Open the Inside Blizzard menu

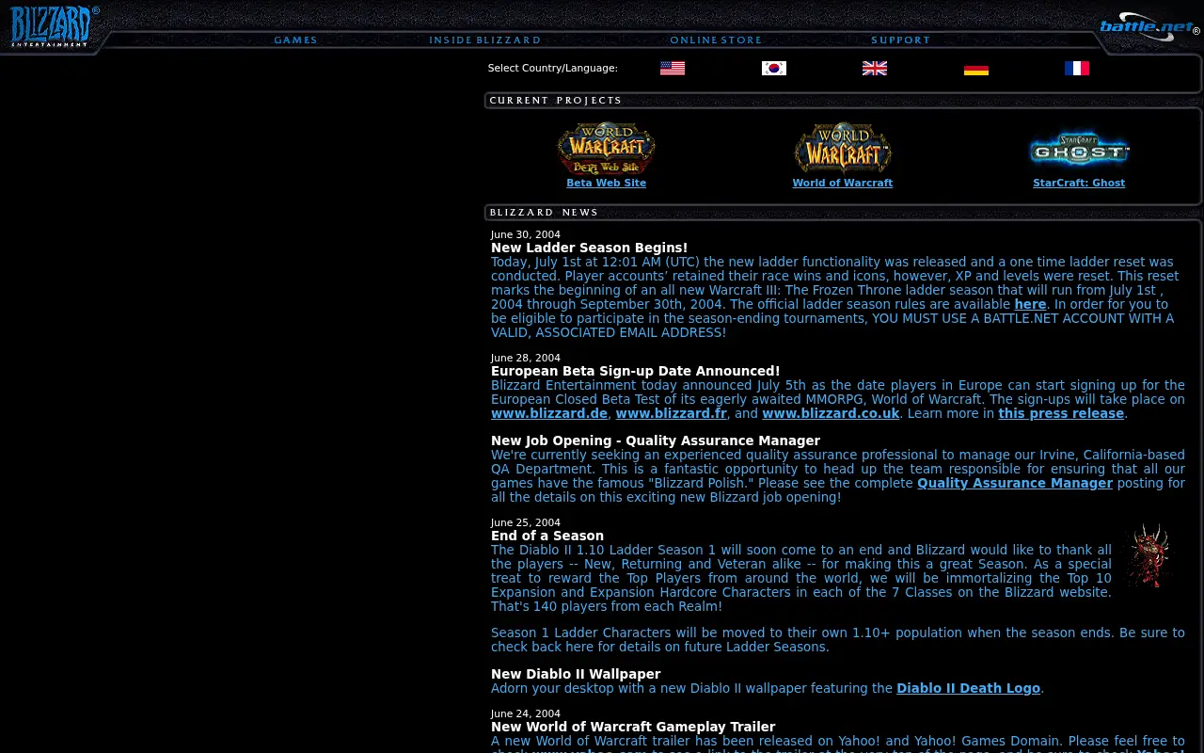[x=484, y=40]
